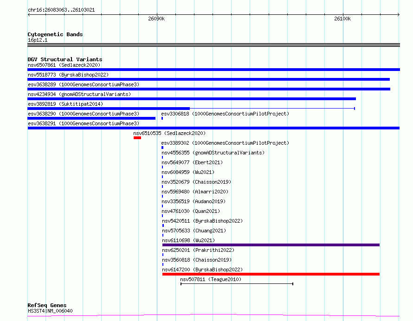The height and width of the screenshot is (321, 413).
Task: Select the long blue bar under esv3638291
Action: 213,128
